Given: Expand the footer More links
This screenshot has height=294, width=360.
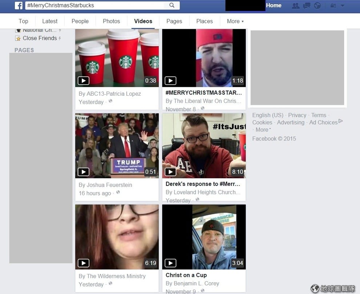Looking at the screenshot, I should click(263, 130).
